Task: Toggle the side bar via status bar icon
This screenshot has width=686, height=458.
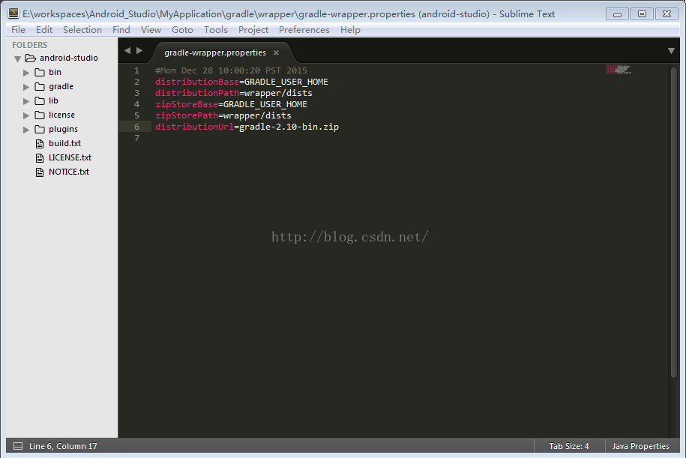Action: coord(18,446)
